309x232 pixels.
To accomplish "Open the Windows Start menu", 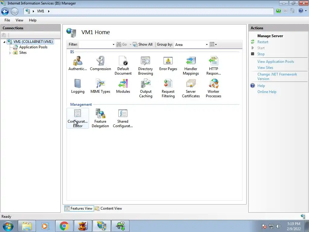I will (x=8, y=226).
